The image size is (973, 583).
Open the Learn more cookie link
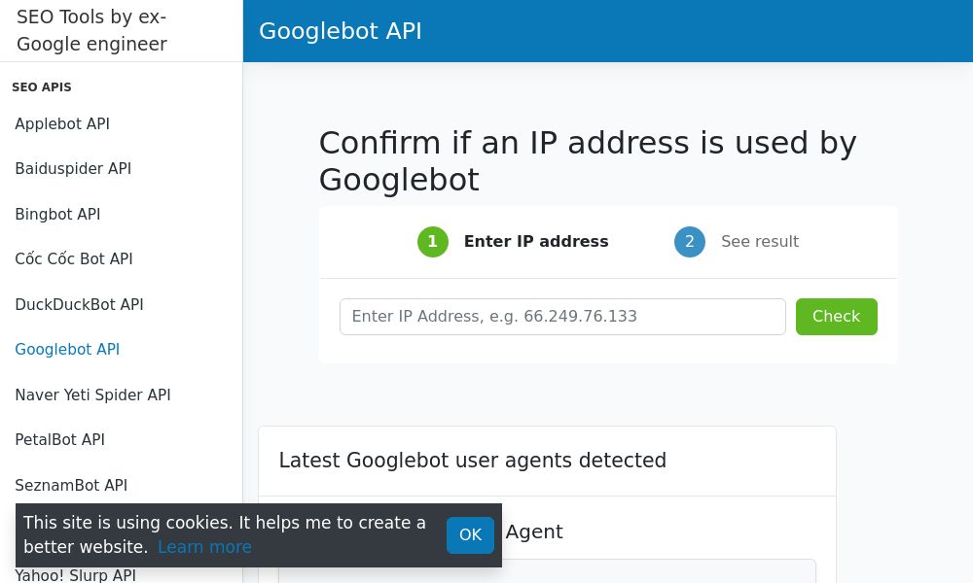(204, 547)
